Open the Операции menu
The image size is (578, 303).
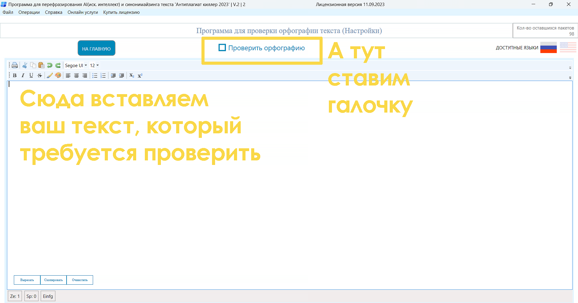29,12
